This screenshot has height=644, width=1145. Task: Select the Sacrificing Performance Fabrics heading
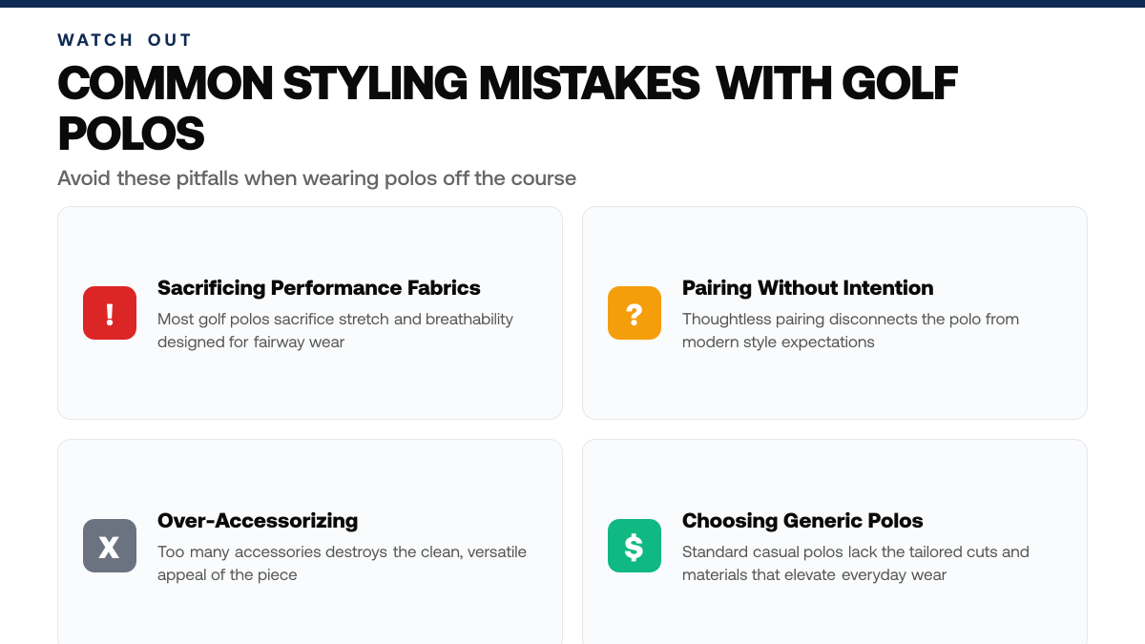click(319, 288)
